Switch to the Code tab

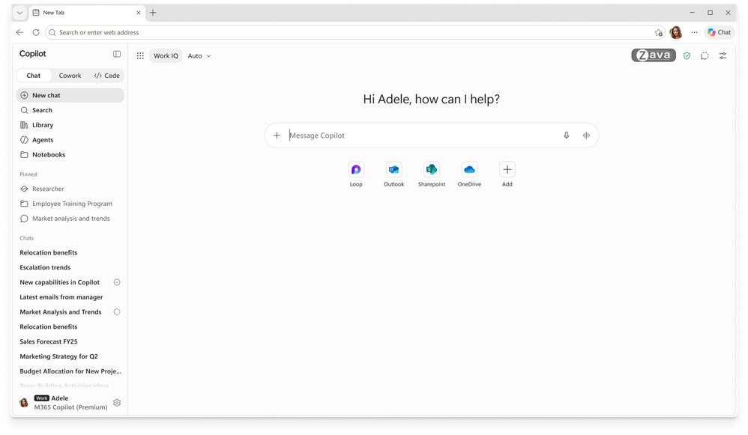pyautogui.click(x=107, y=76)
